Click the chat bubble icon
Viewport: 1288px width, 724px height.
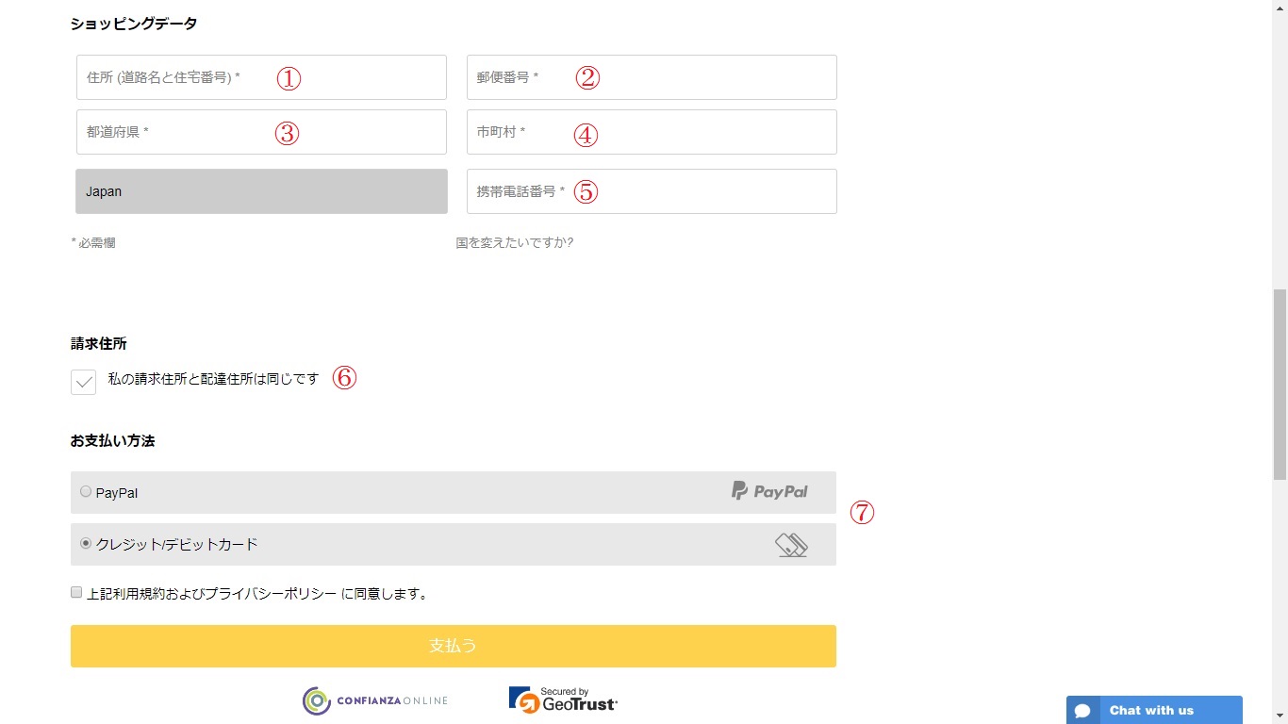click(1083, 711)
